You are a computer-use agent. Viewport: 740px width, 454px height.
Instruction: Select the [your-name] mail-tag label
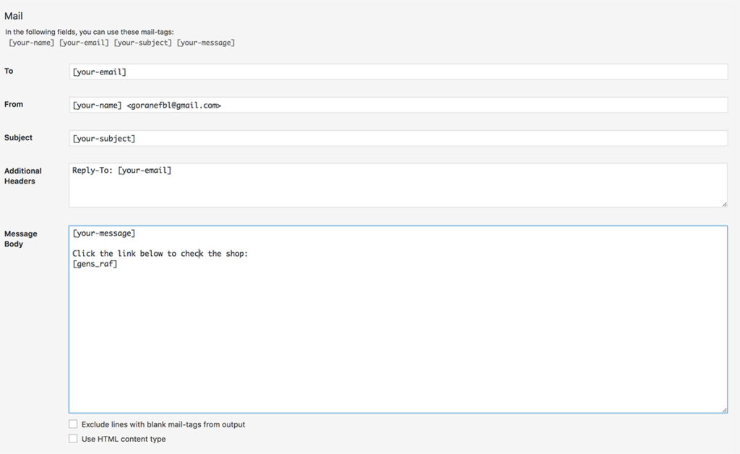coord(31,42)
